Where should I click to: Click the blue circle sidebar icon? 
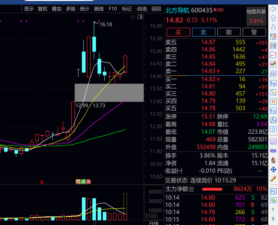coord(273,129)
